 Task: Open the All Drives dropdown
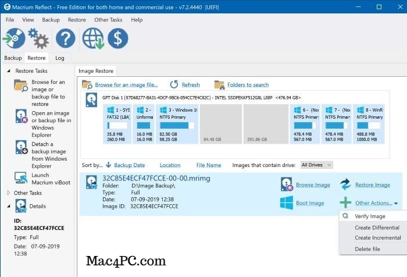(x=316, y=165)
